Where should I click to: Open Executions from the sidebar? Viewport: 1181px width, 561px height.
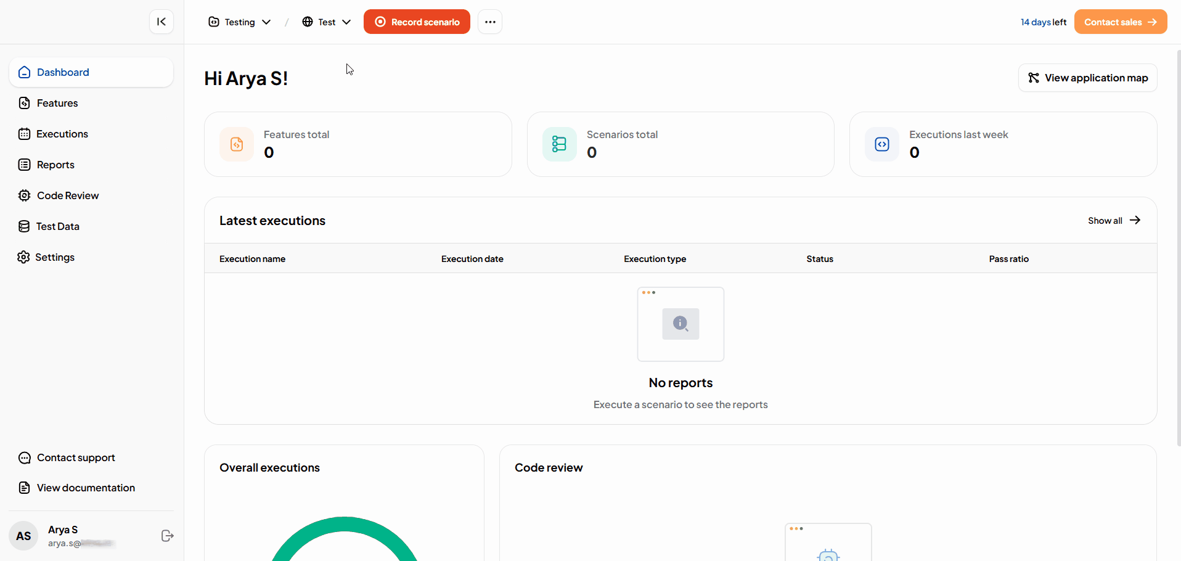pyautogui.click(x=62, y=134)
